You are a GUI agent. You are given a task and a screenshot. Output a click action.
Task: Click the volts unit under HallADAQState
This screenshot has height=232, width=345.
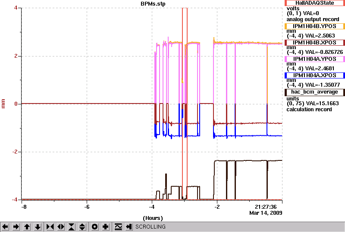point(293,9)
